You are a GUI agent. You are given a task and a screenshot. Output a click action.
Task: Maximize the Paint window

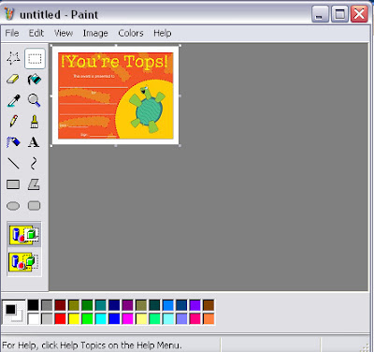pos(339,14)
